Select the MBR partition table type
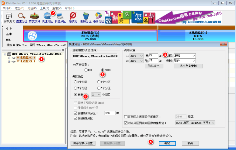 [86, 70]
